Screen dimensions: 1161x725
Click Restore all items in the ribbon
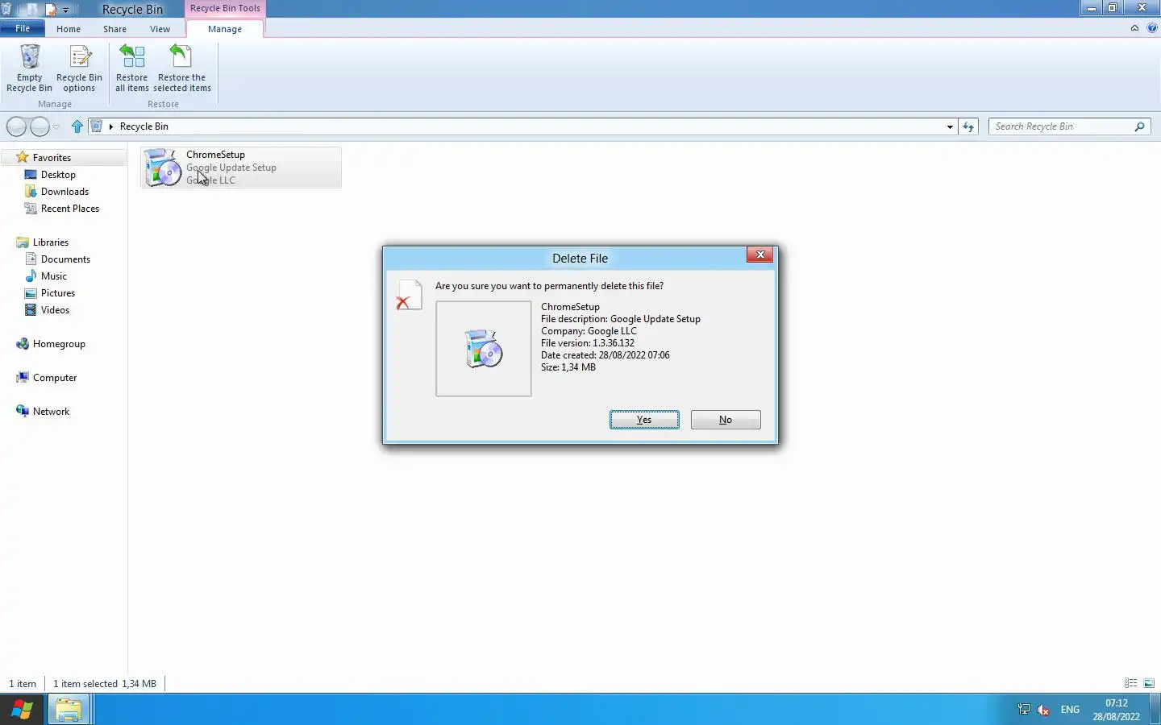tap(132, 68)
